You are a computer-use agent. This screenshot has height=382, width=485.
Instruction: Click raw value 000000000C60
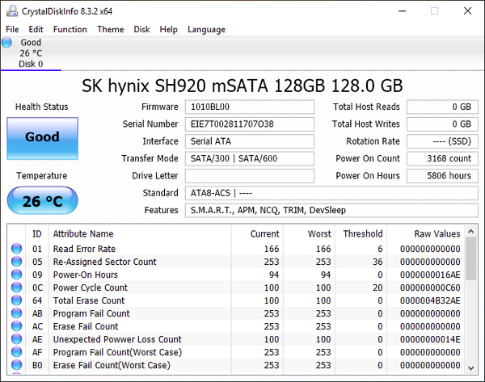(430, 288)
